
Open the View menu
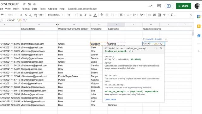tap(8, 9)
